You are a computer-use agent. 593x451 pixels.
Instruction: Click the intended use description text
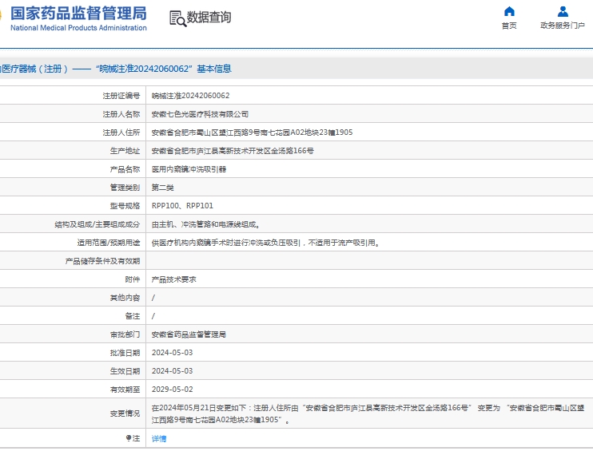266,243
